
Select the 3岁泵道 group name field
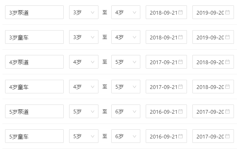34,12
